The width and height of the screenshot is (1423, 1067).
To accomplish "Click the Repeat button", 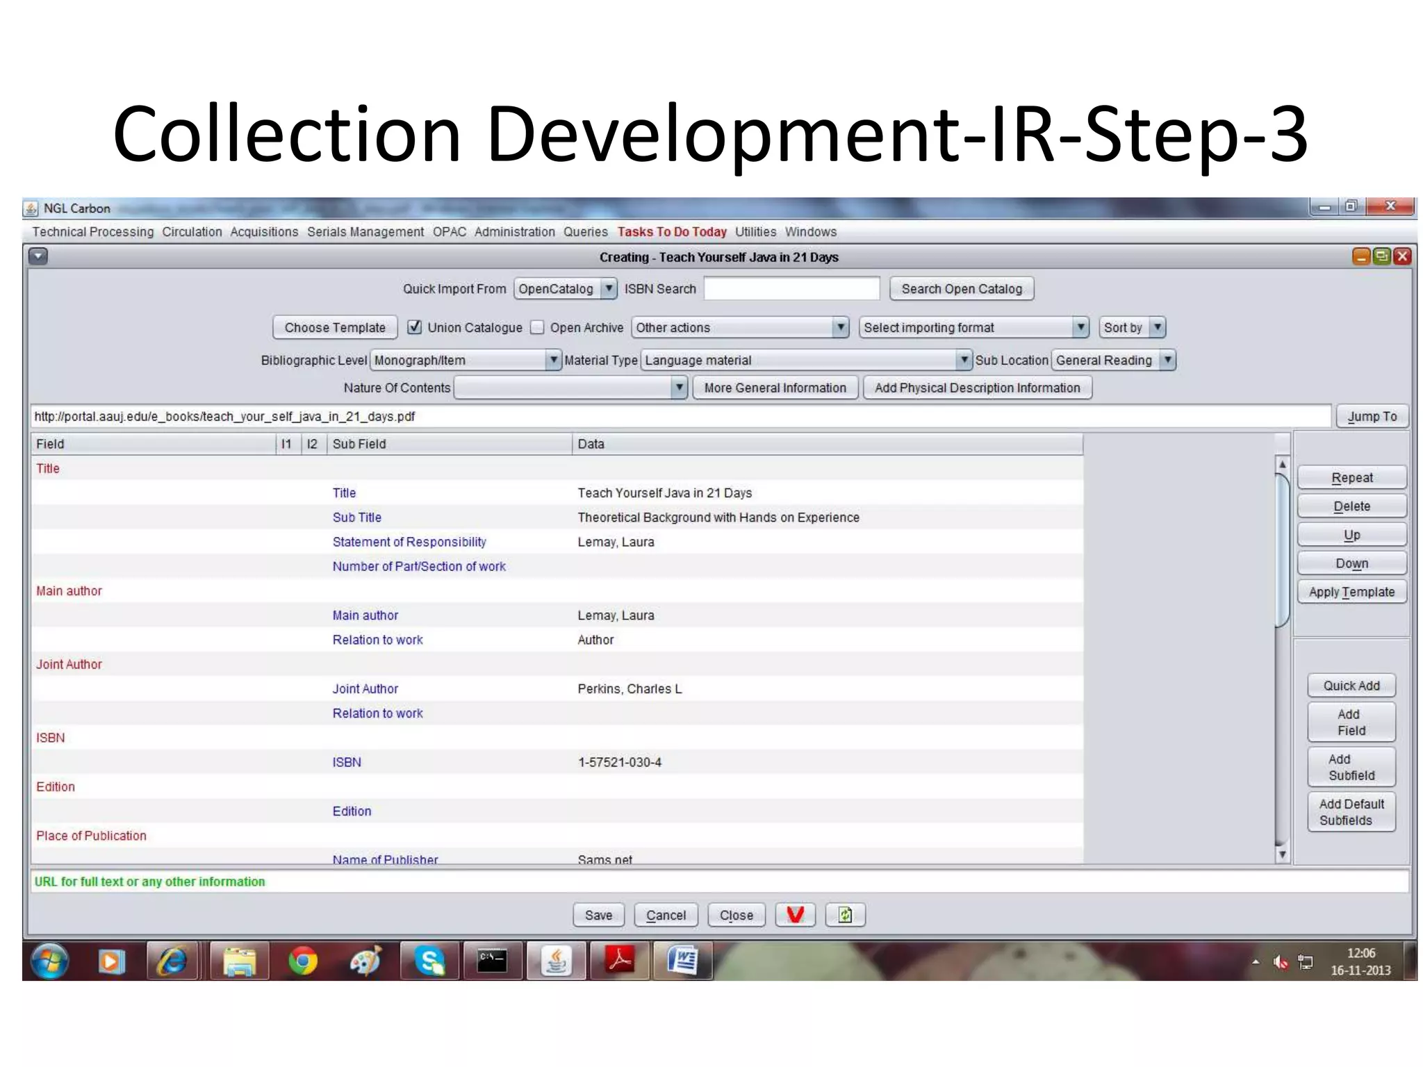I will pyautogui.click(x=1351, y=477).
